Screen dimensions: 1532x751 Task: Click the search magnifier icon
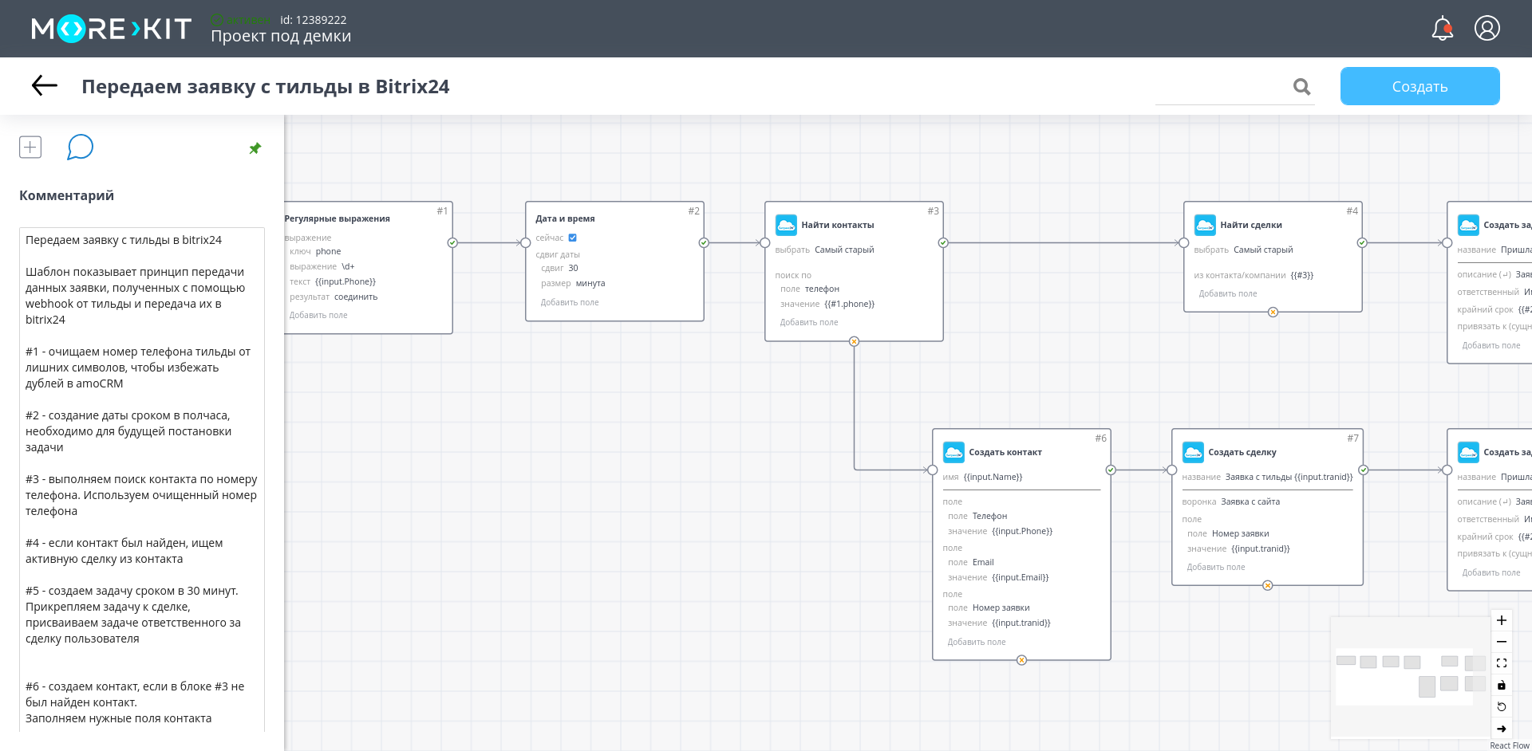[1301, 87]
